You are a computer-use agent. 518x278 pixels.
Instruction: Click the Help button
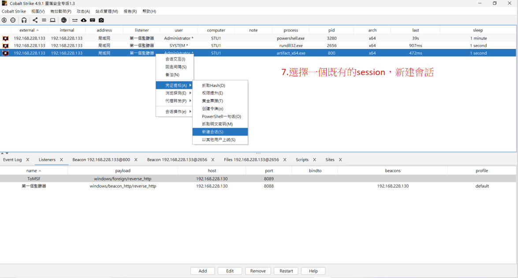(313, 271)
